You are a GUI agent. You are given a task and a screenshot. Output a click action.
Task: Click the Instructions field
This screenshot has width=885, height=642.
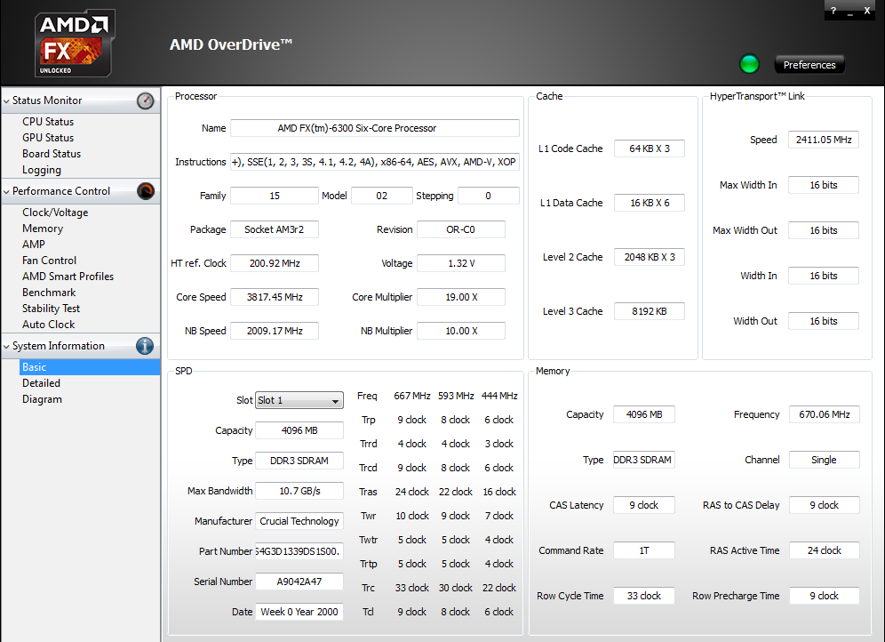coord(375,162)
